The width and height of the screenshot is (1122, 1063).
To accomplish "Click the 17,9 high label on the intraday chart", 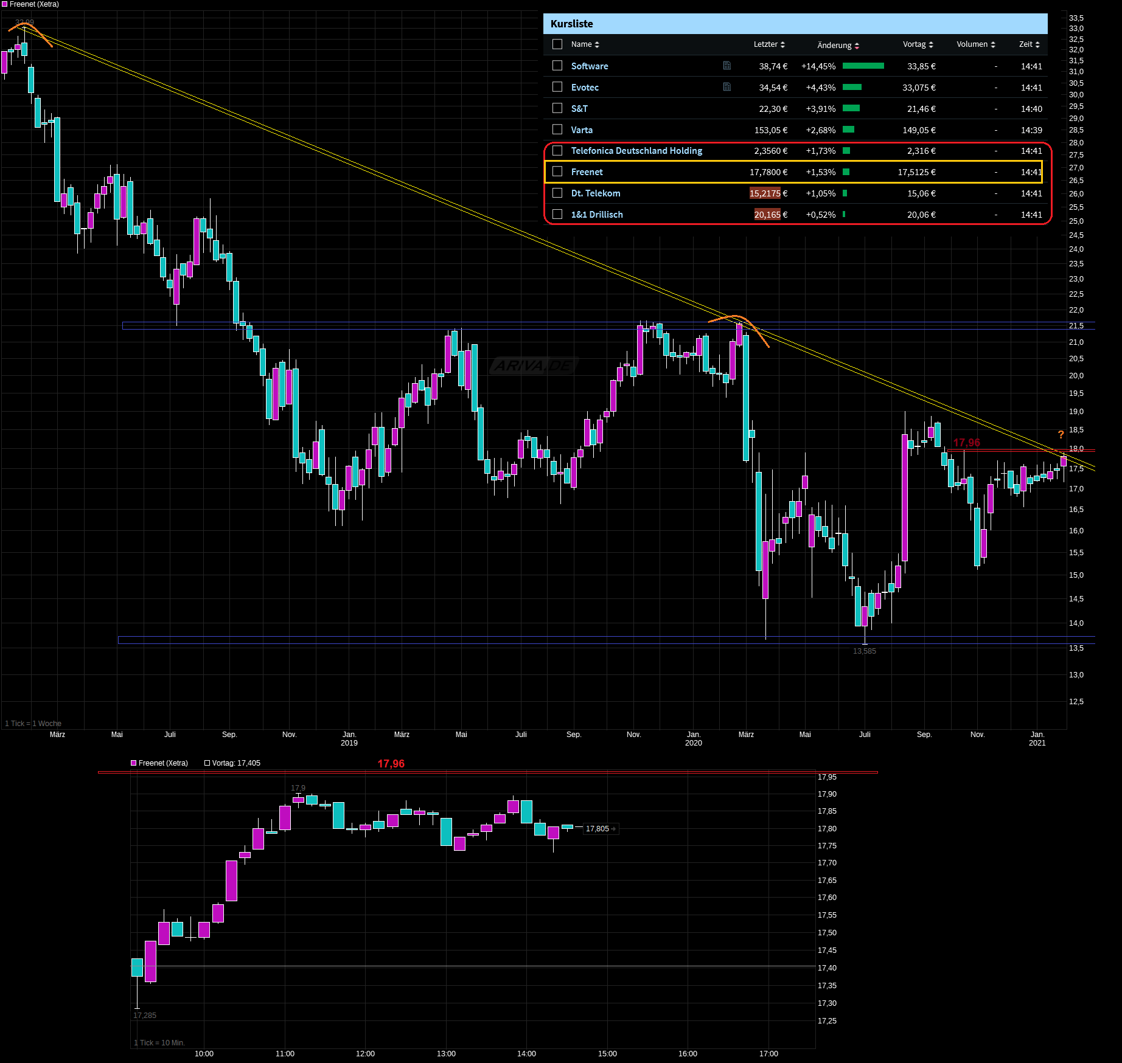I will [x=298, y=788].
